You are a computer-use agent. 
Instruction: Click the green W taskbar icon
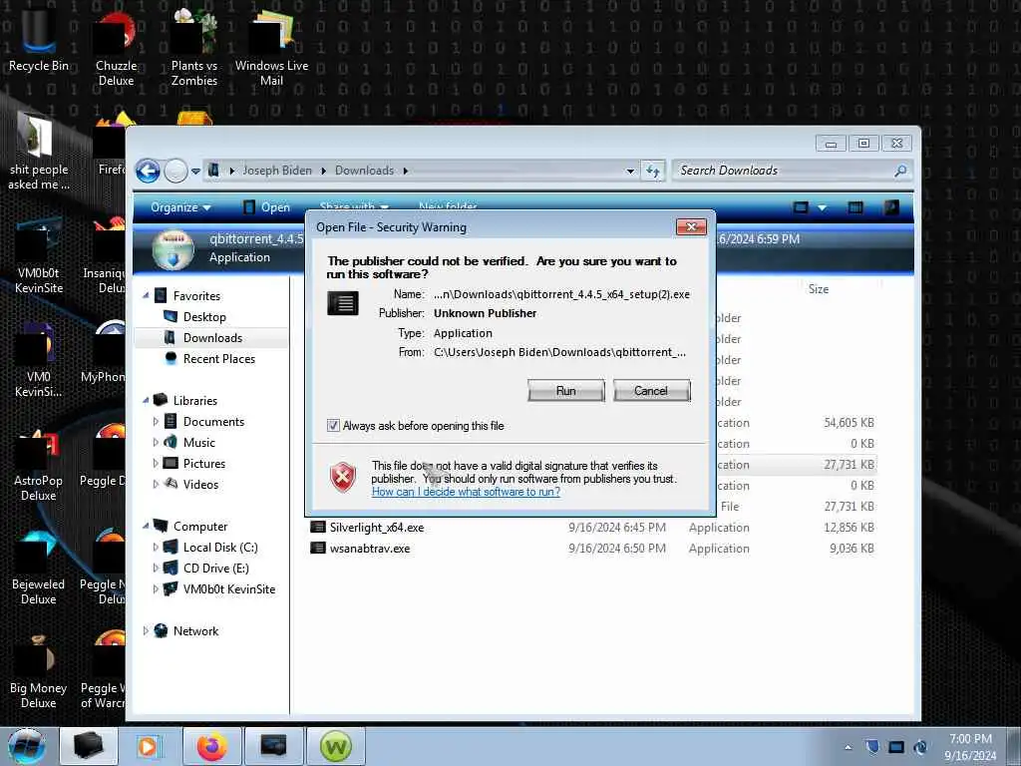(x=335, y=746)
